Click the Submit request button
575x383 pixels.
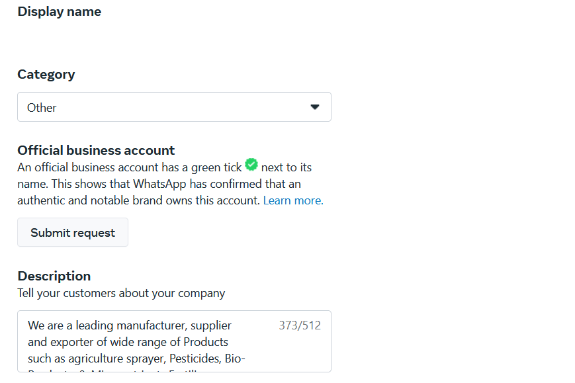pos(73,232)
